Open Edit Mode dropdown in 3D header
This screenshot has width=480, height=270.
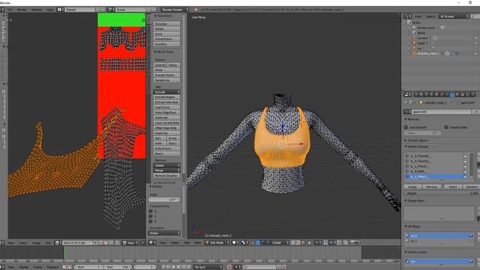tap(217, 242)
